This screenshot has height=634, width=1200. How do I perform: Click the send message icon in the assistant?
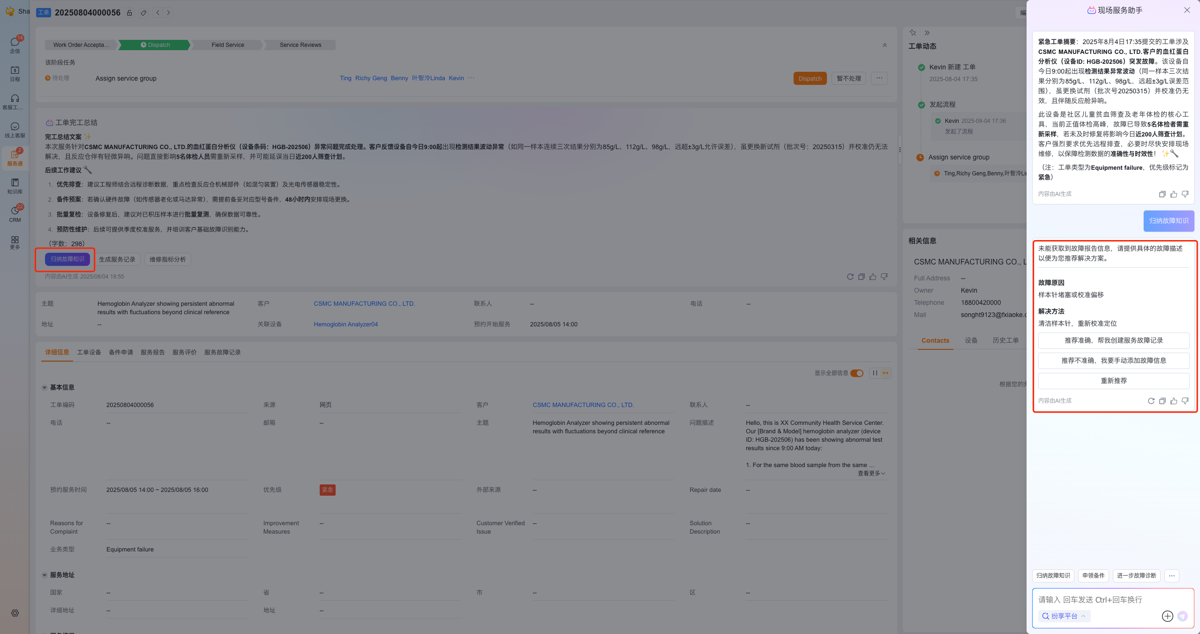tap(1183, 616)
